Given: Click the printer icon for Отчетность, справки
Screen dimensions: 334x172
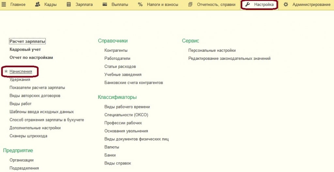Looking at the screenshot, I should click(190, 5).
